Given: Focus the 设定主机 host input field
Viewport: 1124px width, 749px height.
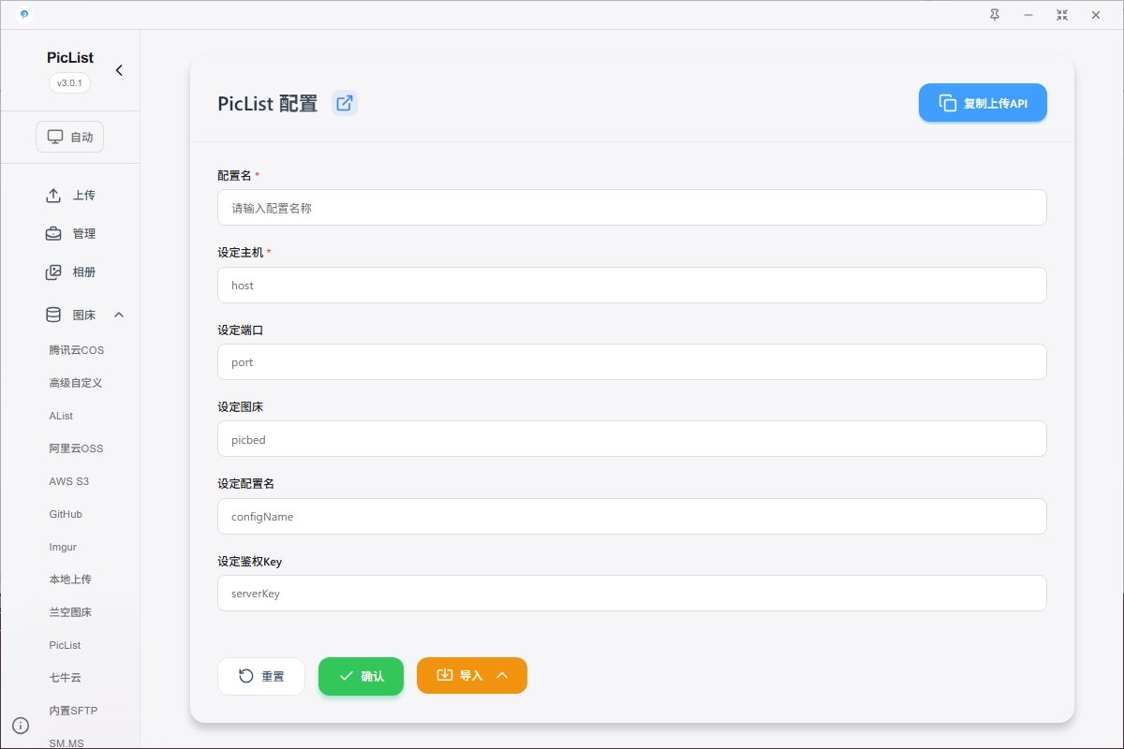Looking at the screenshot, I should (632, 285).
